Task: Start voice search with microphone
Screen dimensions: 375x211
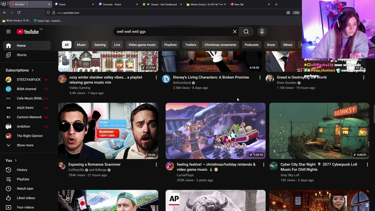Action: (262, 32)
